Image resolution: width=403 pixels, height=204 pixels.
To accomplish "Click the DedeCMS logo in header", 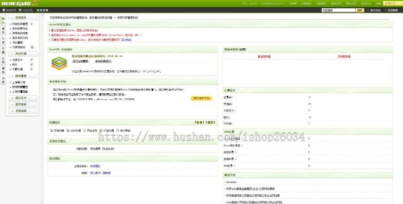I will [17, 4].
